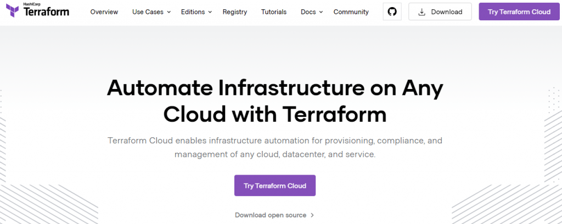
Task: Open the Use Cases menu
Action: click(x=148, y=12)
